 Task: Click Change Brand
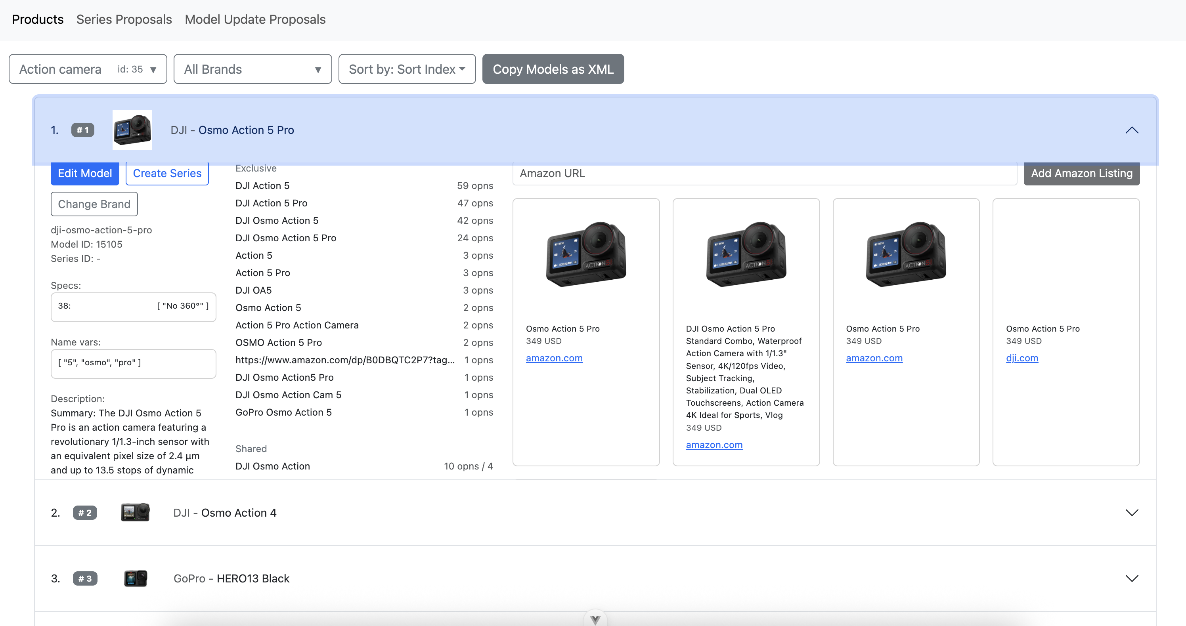(94, 204)
